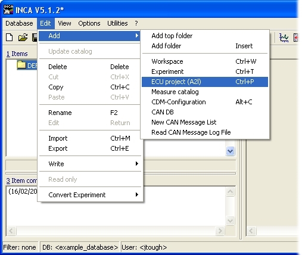302x255 pixels.
Task: Open the Options menu
Action: point(89,23)
